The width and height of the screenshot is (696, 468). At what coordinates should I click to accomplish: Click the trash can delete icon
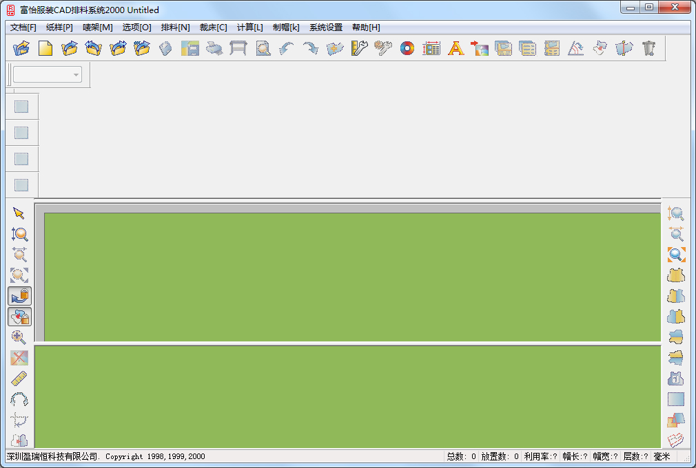pyautogui.click(x=648, y=48)
